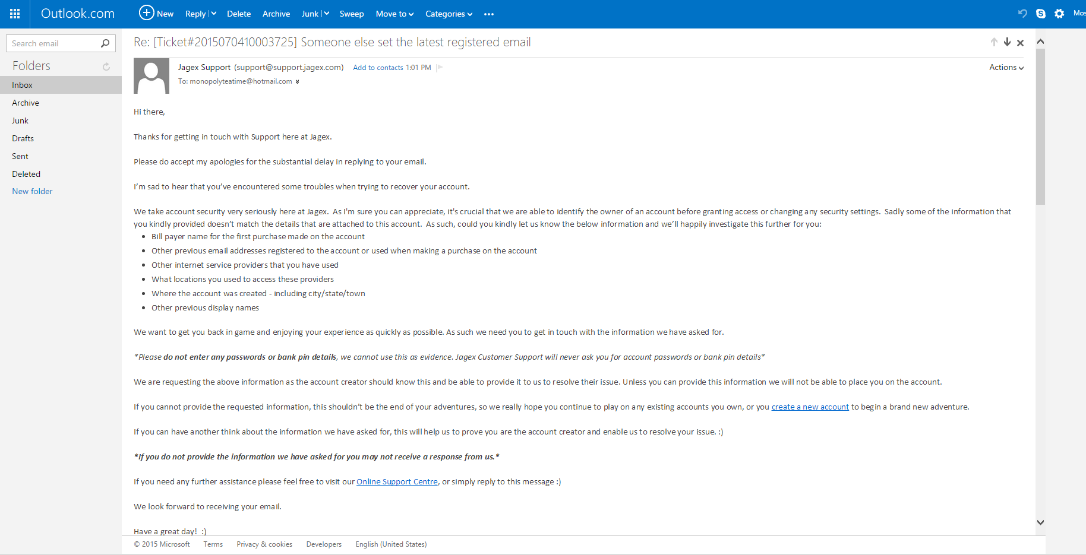Viewport: 1086px width, 555px height.
Task: Open the Junk folder
Action: point(61,120)
